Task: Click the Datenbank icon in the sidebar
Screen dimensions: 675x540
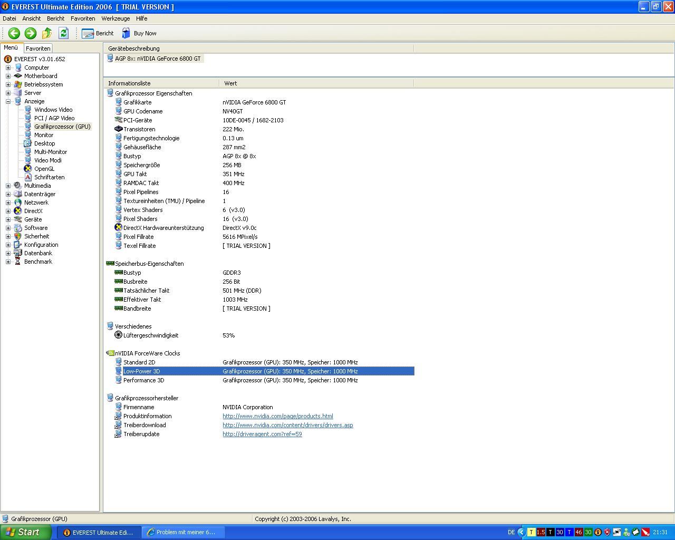Action: click(x=18, y=253)
